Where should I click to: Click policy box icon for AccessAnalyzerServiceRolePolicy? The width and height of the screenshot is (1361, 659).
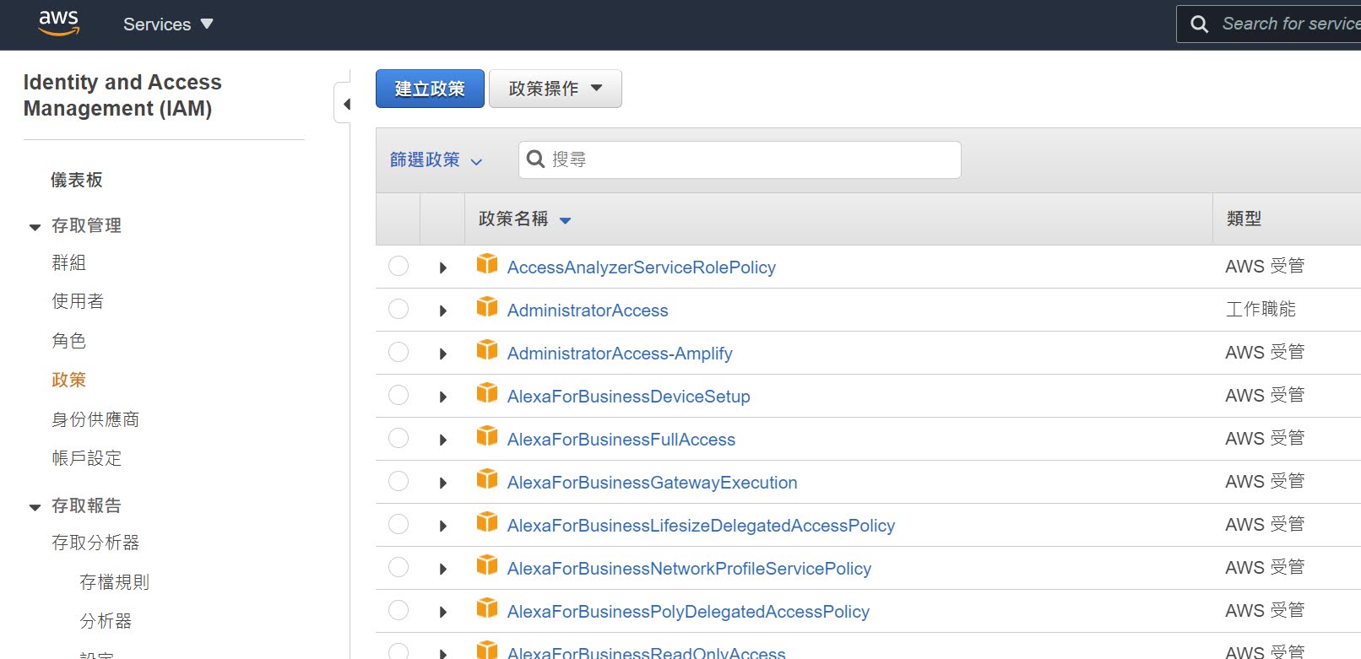[487, 264]
